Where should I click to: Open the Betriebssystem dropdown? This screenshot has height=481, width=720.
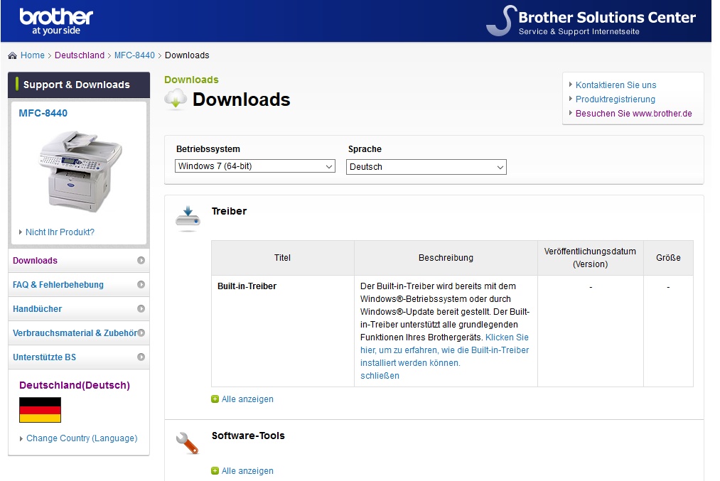pos(255,166)
